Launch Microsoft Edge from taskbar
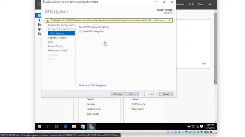 click(65, 127)
